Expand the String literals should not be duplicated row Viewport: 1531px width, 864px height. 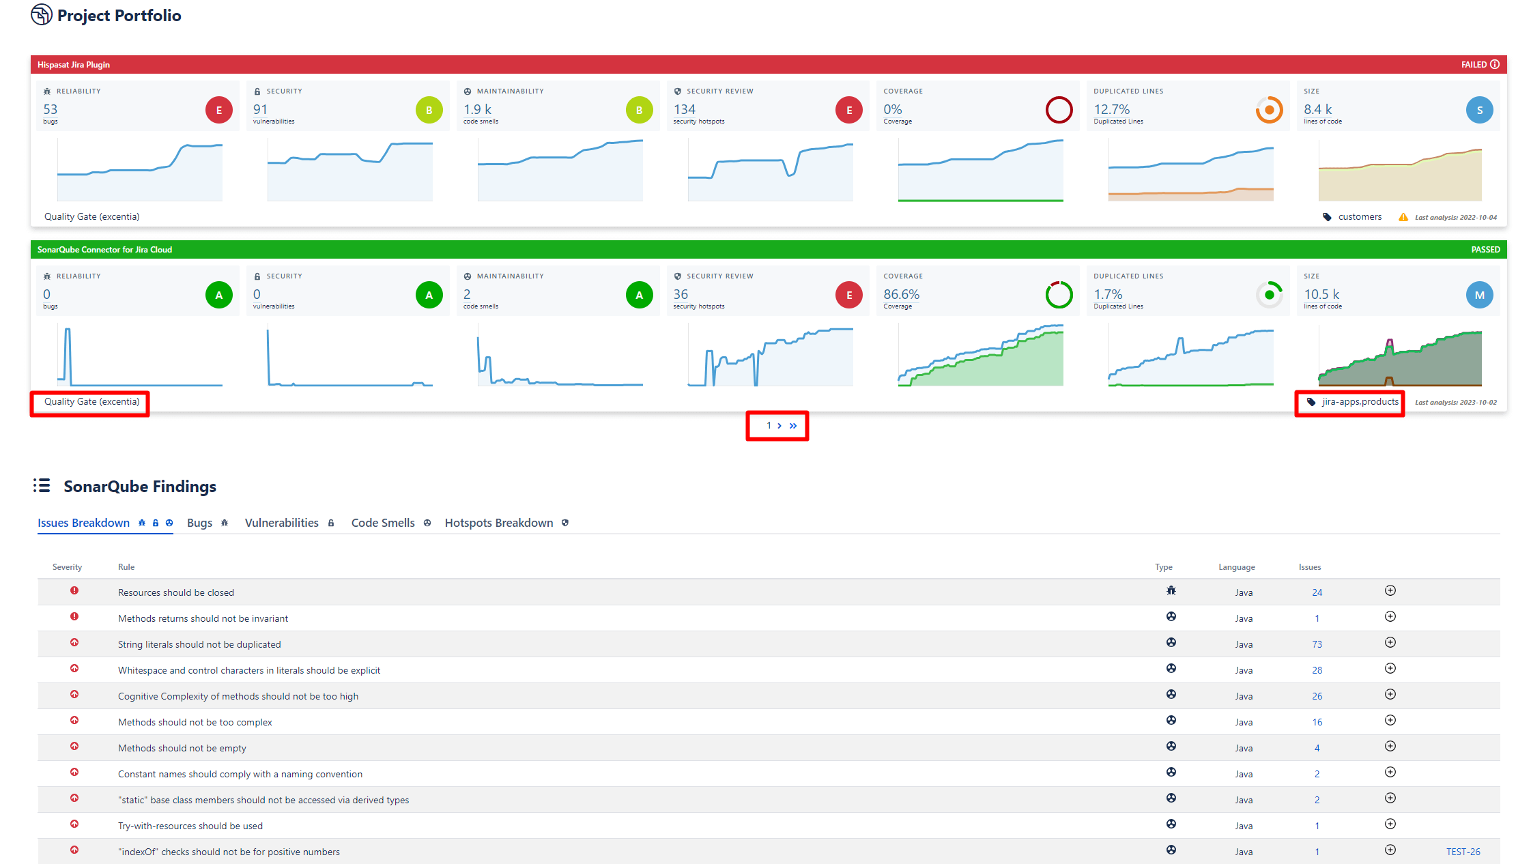1390,643
